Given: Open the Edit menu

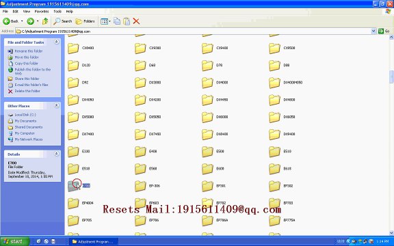Looking at the screenshot, I should [x=16, y=12].
